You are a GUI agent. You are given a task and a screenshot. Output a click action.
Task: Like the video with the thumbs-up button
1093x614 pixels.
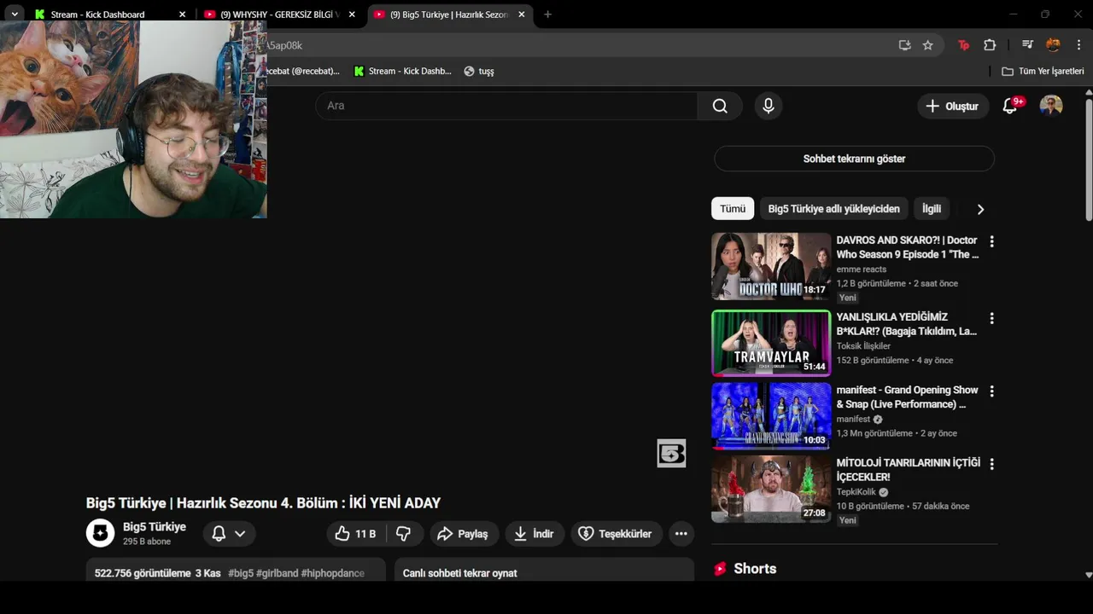pyautogui.click(x=355, y=534)
